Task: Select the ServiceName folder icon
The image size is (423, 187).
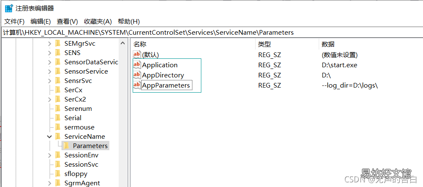Action: [58, 136]
